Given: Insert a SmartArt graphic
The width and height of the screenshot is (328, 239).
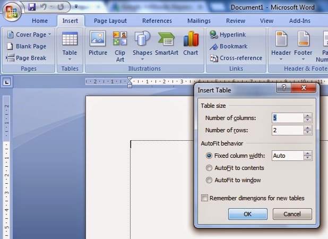Looking at the screenshot, I should (167, 44).
